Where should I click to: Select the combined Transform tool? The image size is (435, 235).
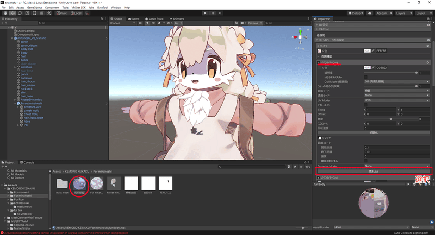point(42,13)
